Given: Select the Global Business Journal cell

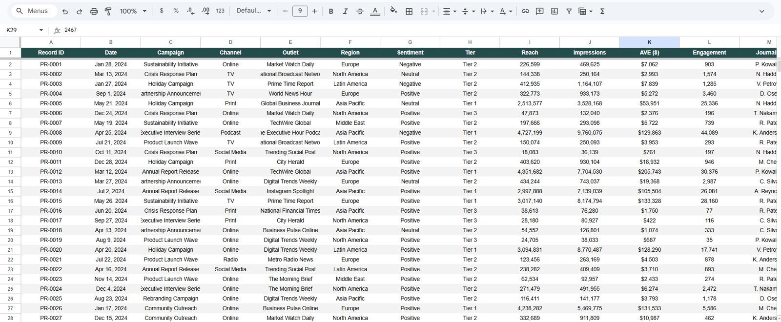Looking at the screenshot, I should click(x=290, y=103).
